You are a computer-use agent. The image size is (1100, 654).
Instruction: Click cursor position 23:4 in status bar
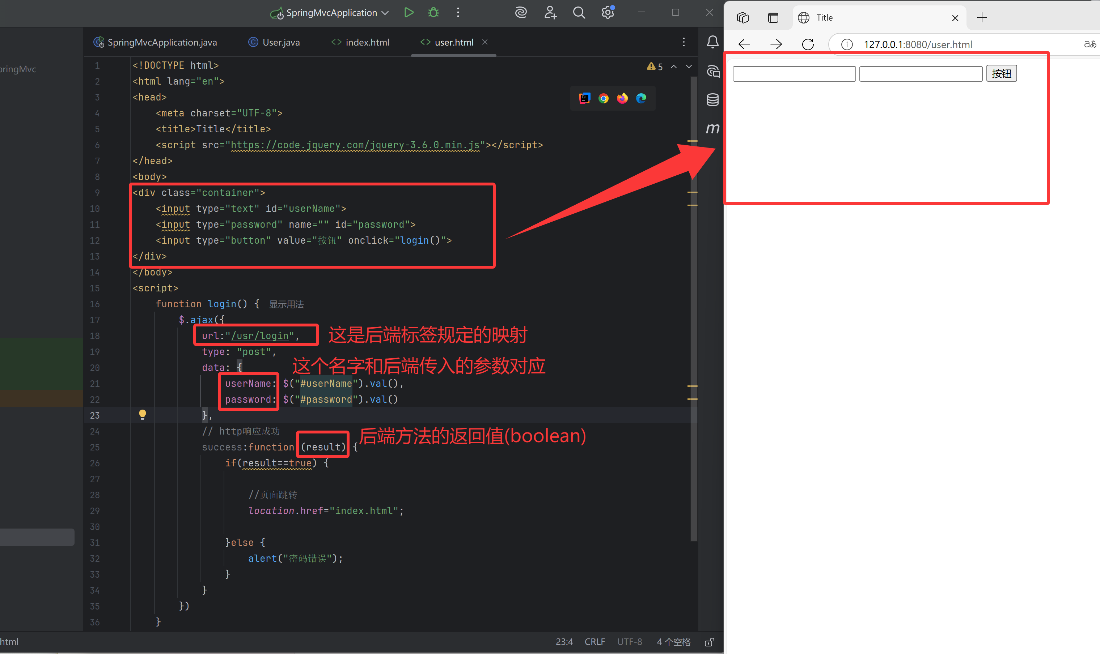[564, 642]
